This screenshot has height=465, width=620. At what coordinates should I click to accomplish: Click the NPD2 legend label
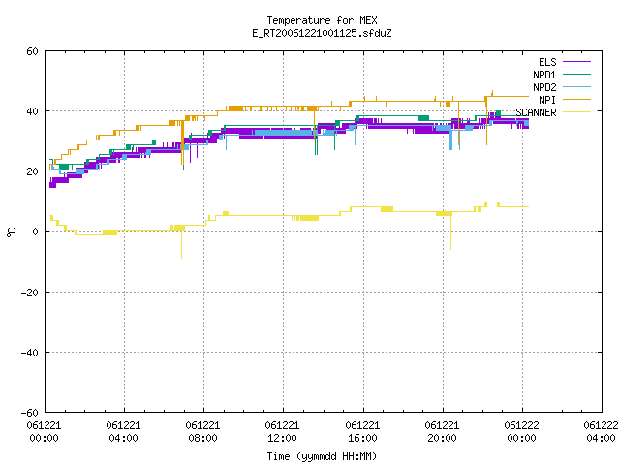[544, 87]
